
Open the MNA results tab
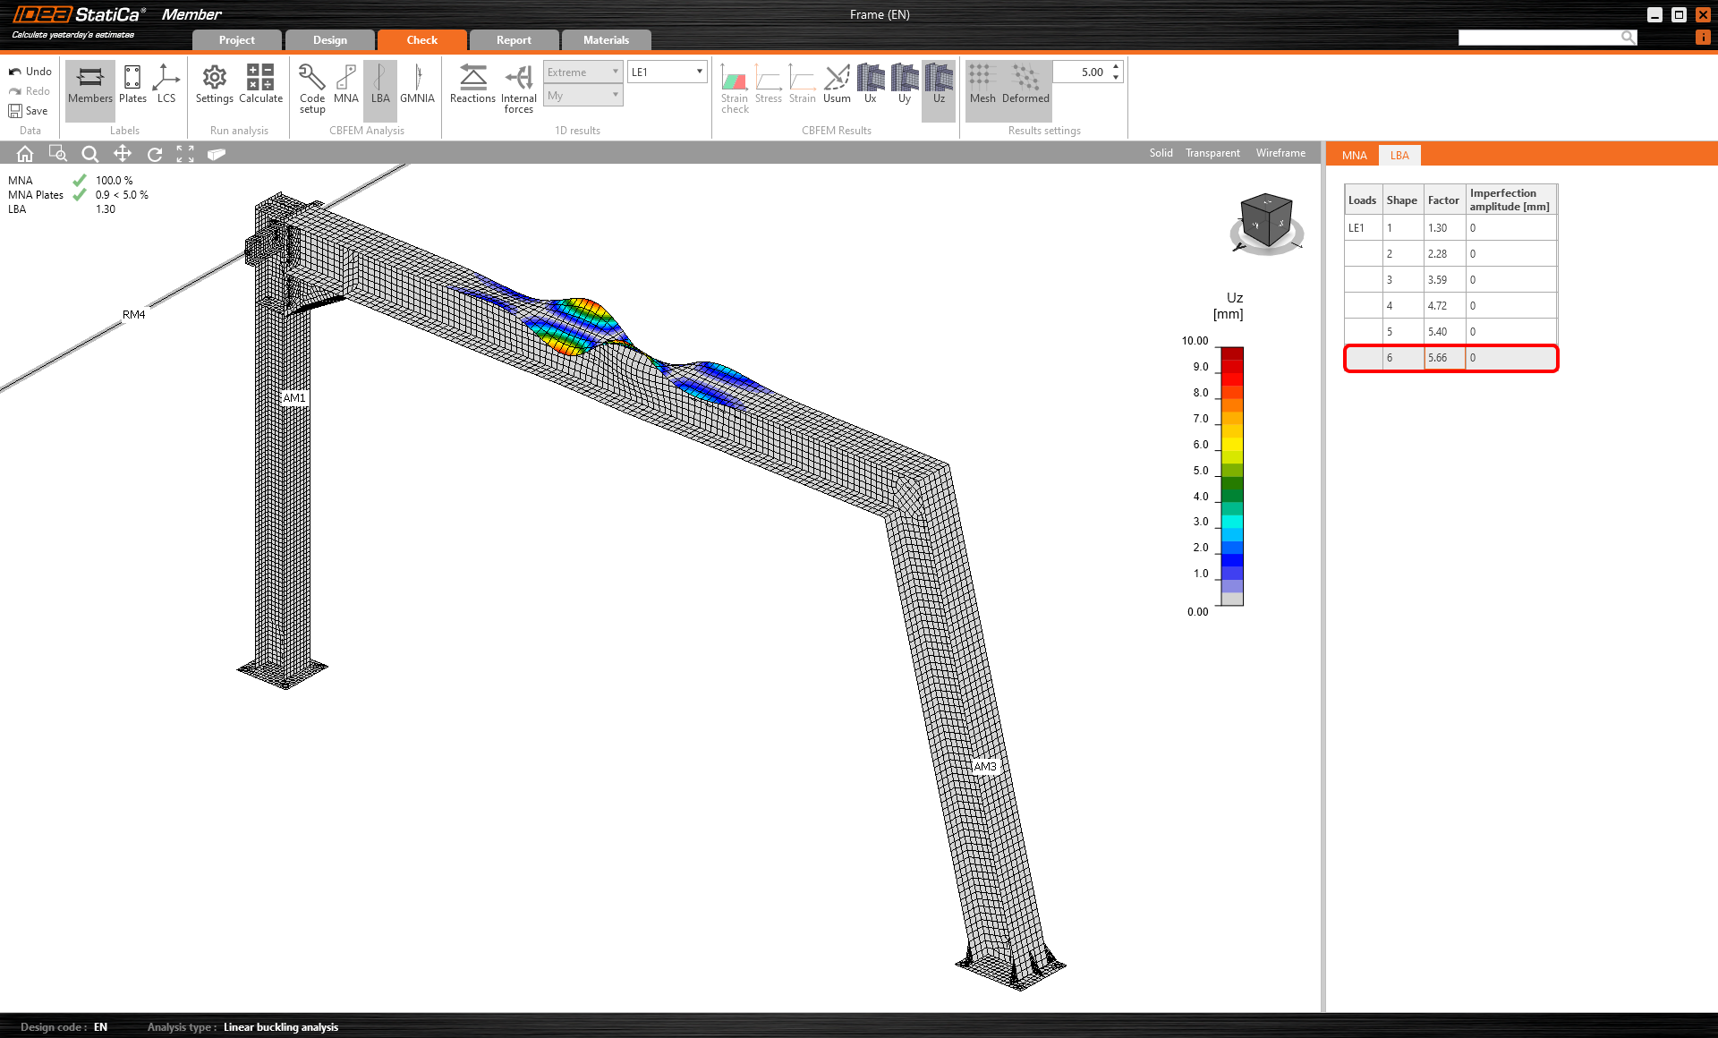click(x=1354, y=156)
